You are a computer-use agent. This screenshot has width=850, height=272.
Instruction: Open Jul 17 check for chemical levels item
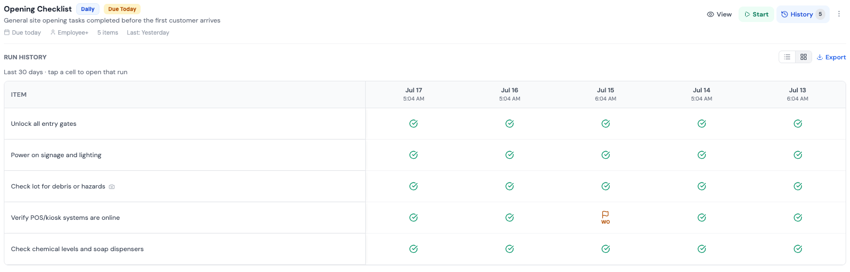click(413, 249)
